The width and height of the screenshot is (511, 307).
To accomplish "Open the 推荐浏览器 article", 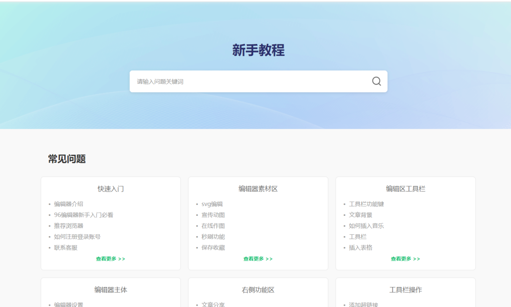I will coord(69,226).
